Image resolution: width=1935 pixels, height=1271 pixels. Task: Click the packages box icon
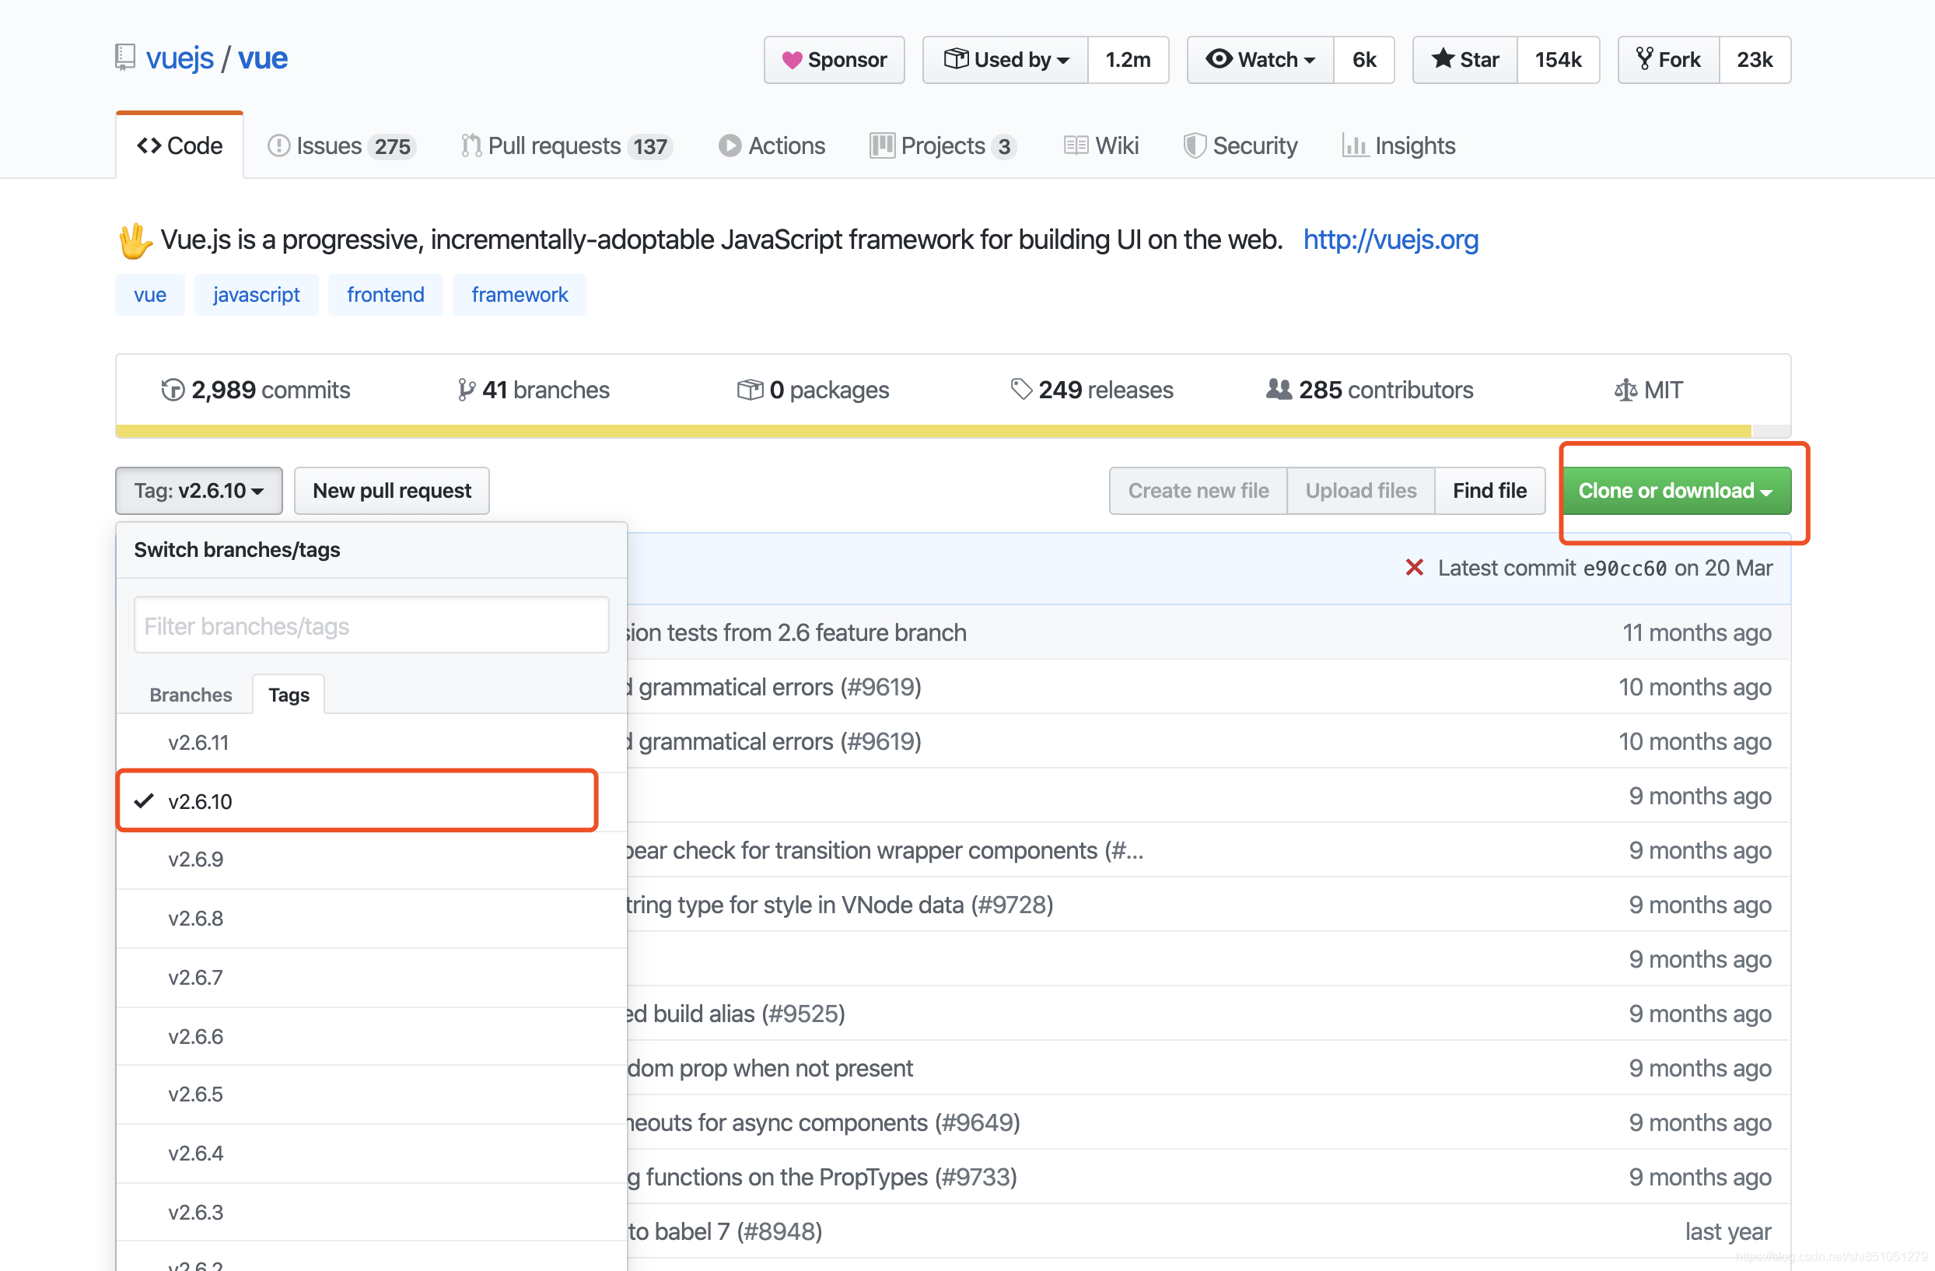point(750,390)
